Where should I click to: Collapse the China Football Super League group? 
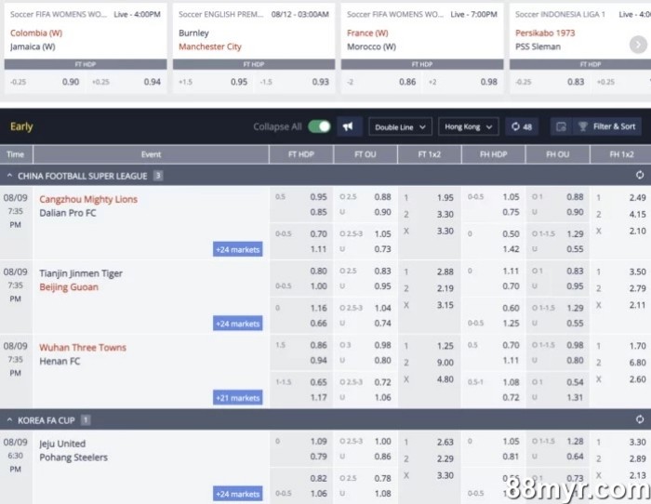click(x=9, y=176)
